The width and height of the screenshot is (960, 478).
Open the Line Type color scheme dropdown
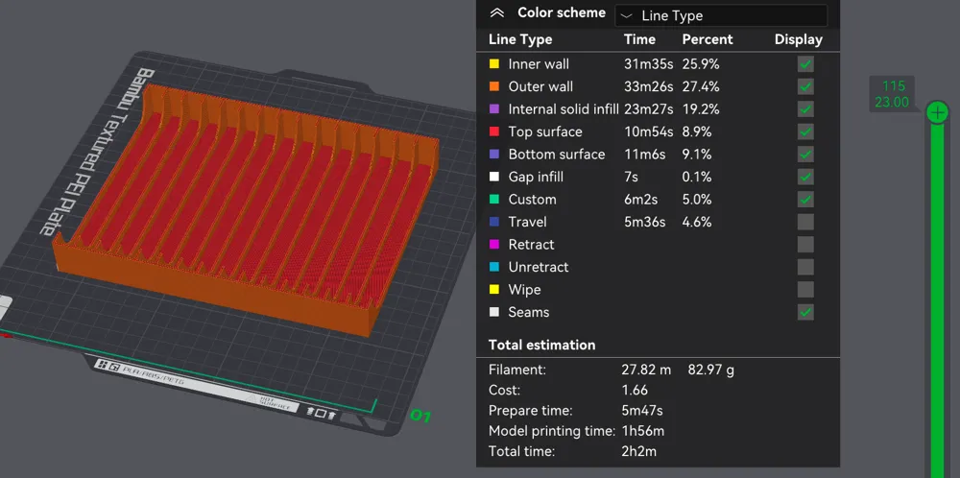[x=720, y=15]
